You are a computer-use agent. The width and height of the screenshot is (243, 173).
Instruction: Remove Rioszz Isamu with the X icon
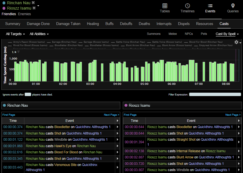point(34,8)
